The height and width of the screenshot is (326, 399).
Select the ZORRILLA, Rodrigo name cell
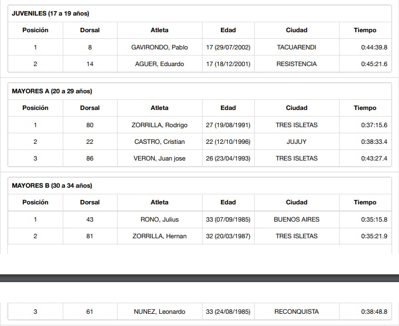point(159,125)
